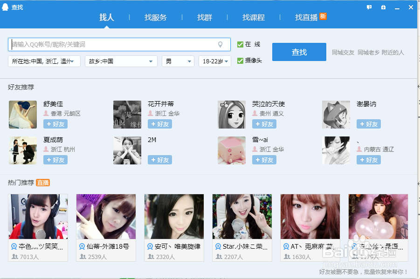420x279 pixels.
Task: Open the live stream thumbnail of Star.小妹こ荣
Action: click(x=242, y=217)
